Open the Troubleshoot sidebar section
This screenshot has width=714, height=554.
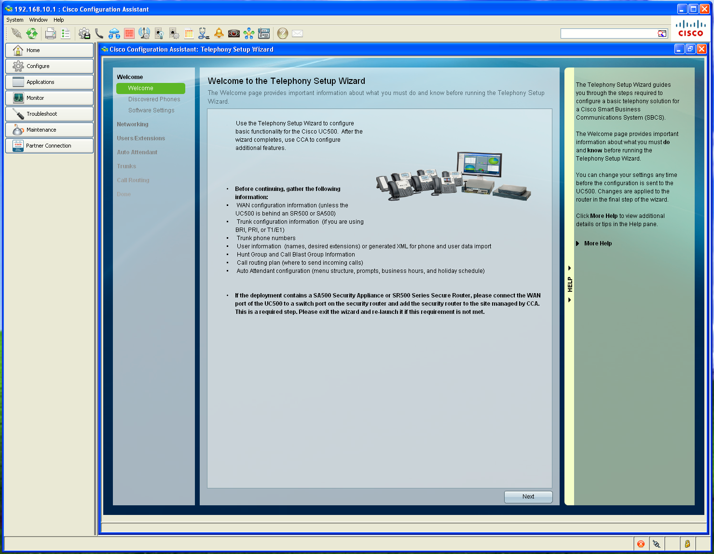pos(49,114)
